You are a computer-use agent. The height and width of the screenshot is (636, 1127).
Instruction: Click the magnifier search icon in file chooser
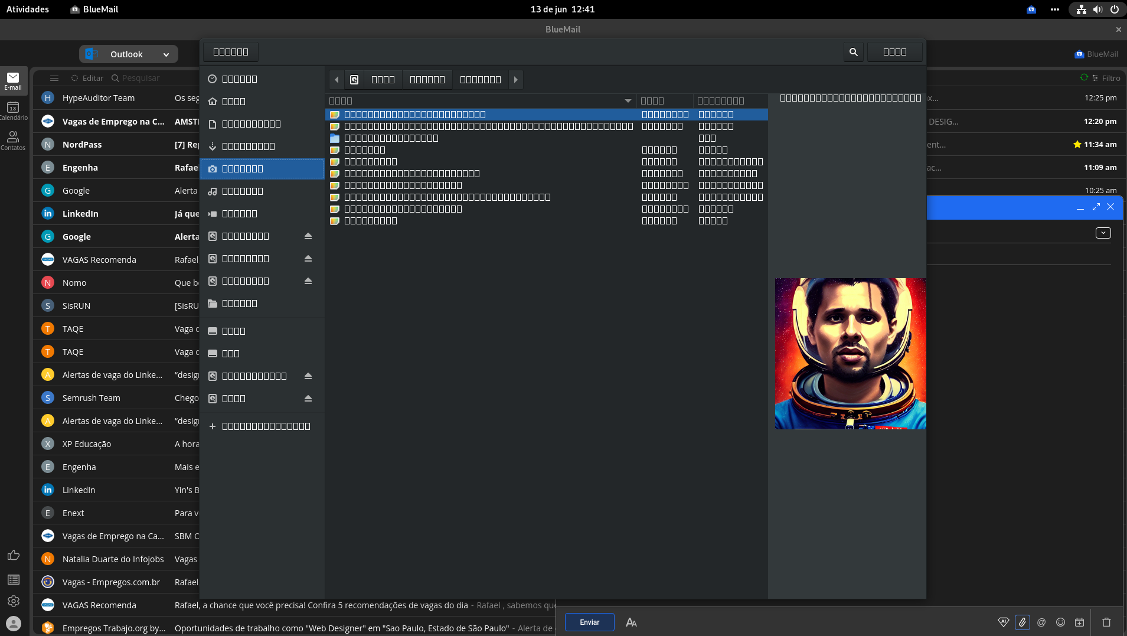pos(853,52)
